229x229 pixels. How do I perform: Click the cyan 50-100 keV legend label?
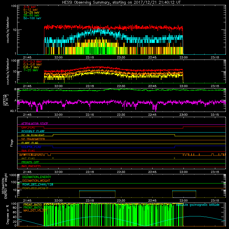coord(32,18)
